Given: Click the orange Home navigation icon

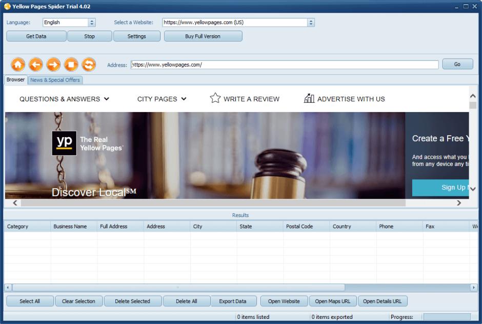Looking at the screenshot, I should pos(18,64).
